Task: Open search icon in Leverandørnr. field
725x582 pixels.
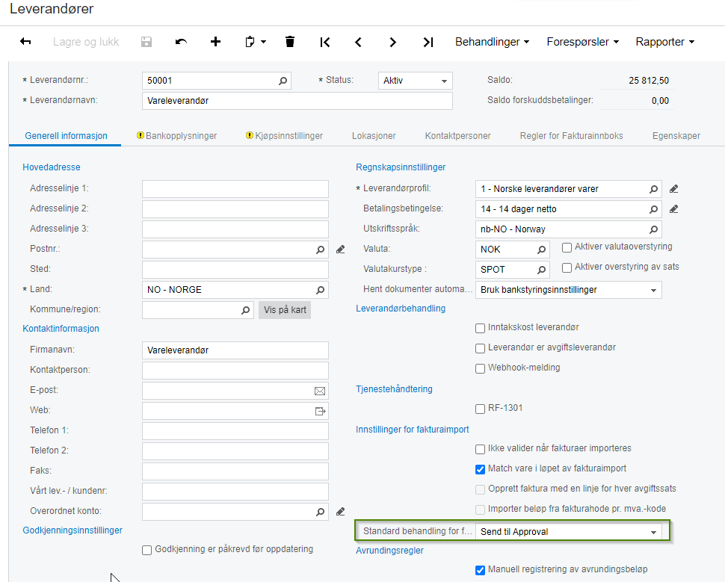Action: 283,81
